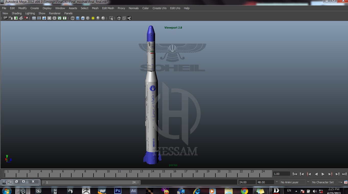Go to end of playback range
This screenshot has height=194, width=348.
click(x=344, y=174)
